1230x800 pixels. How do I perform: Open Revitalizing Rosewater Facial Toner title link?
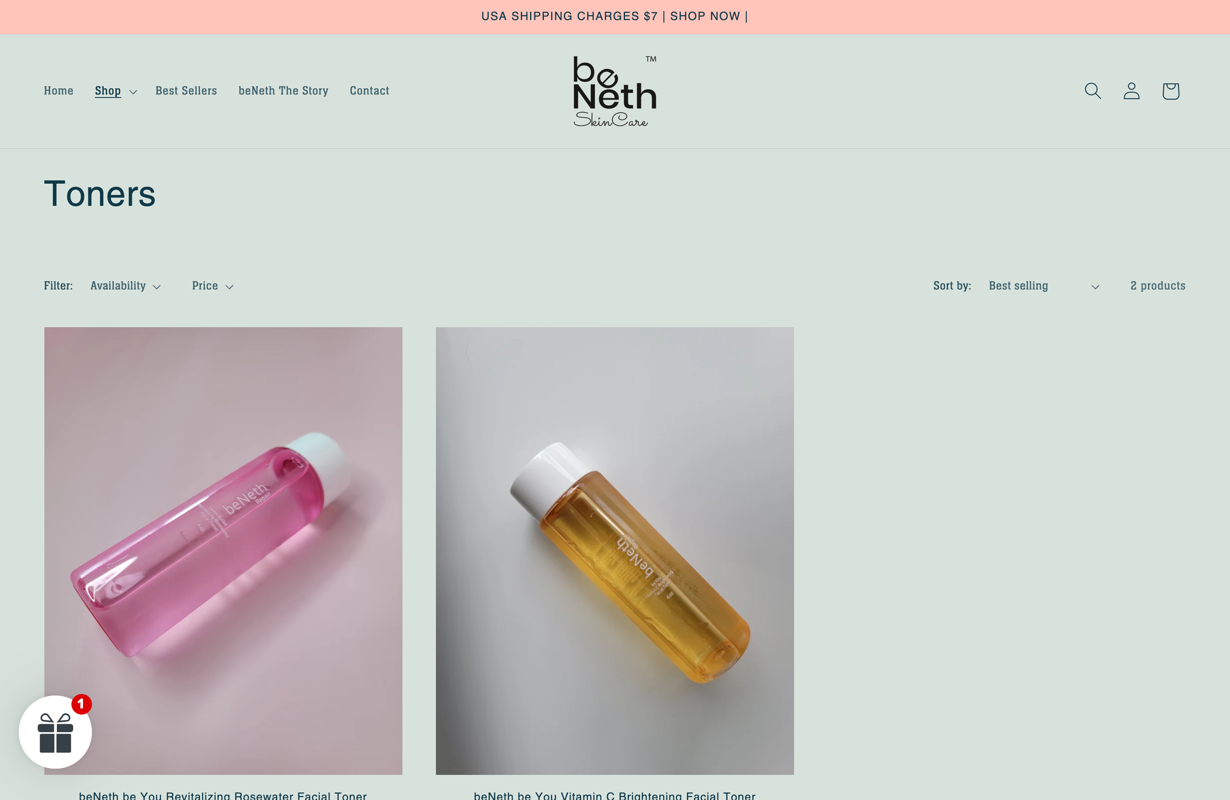(x=223, y=795)
